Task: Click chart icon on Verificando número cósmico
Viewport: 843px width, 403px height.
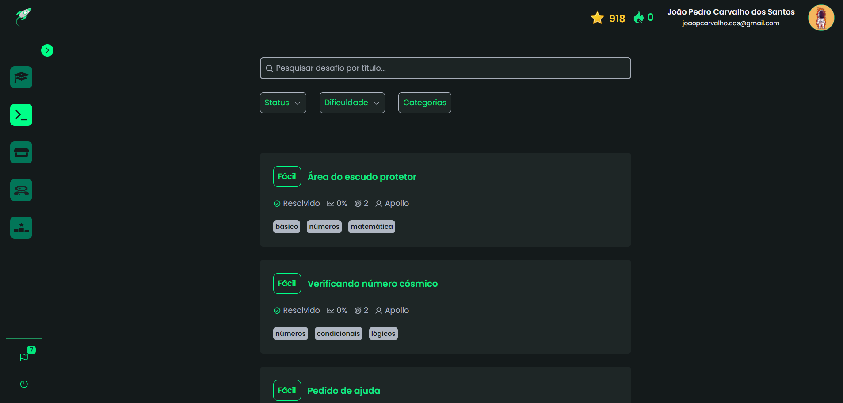Action: pyautogui.click(x=330, y=311)
